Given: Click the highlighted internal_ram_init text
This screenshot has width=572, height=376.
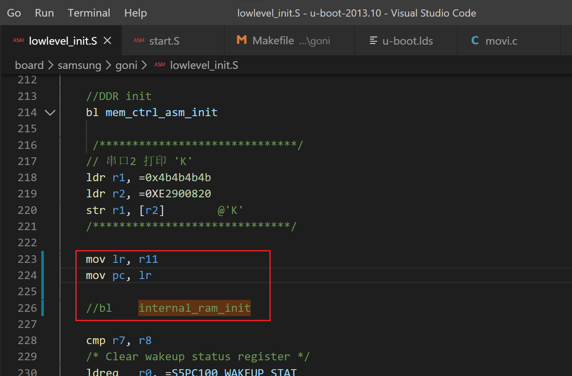Looking at the screenshot, I should coord(194,308).
